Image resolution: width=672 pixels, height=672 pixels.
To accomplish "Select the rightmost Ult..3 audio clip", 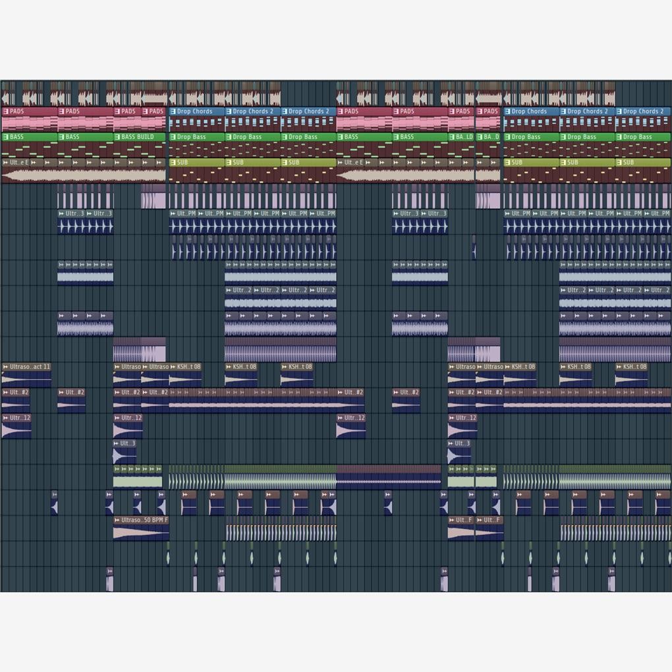I will [x=459, y=452].
